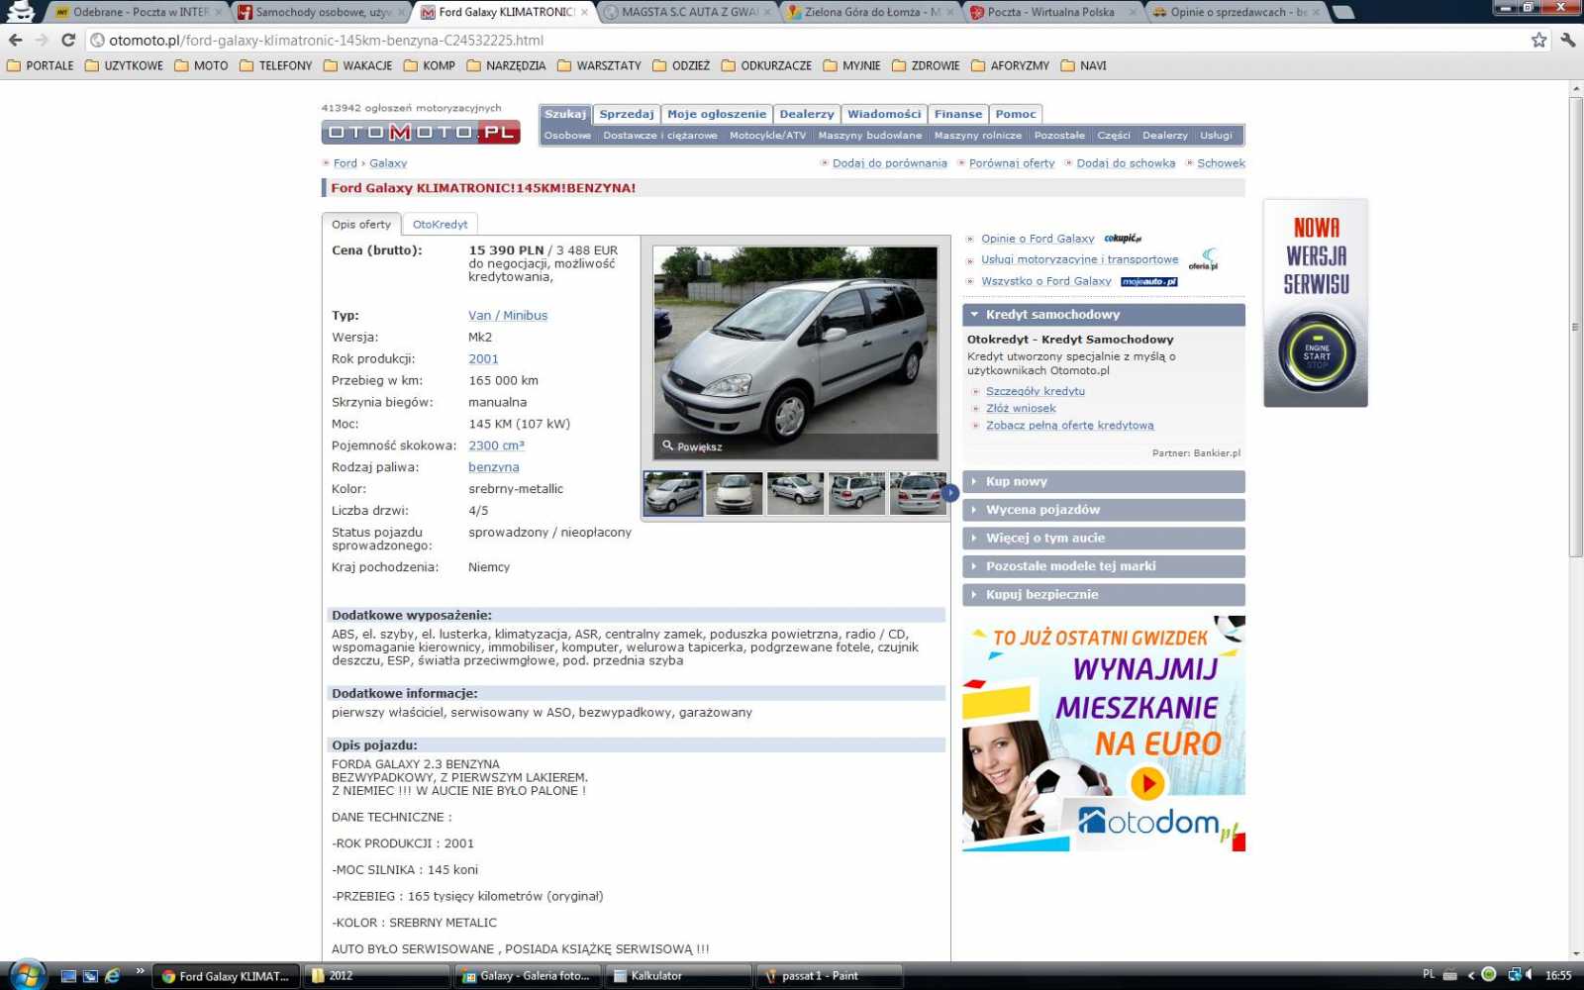
Task: Expand Kup nowy section
Action: click(x=1103, y=481)
